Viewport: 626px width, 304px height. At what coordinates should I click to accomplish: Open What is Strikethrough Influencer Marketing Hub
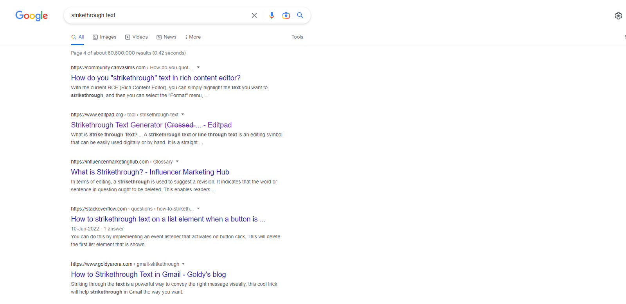[x=150, y=172]
